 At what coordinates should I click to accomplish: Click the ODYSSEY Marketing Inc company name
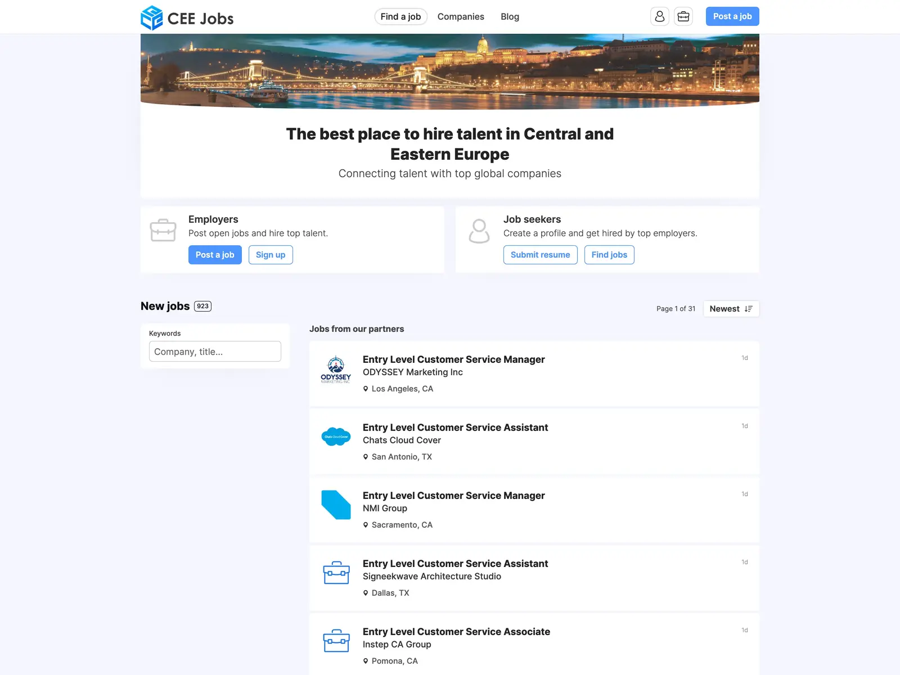[x=413, y=372]
